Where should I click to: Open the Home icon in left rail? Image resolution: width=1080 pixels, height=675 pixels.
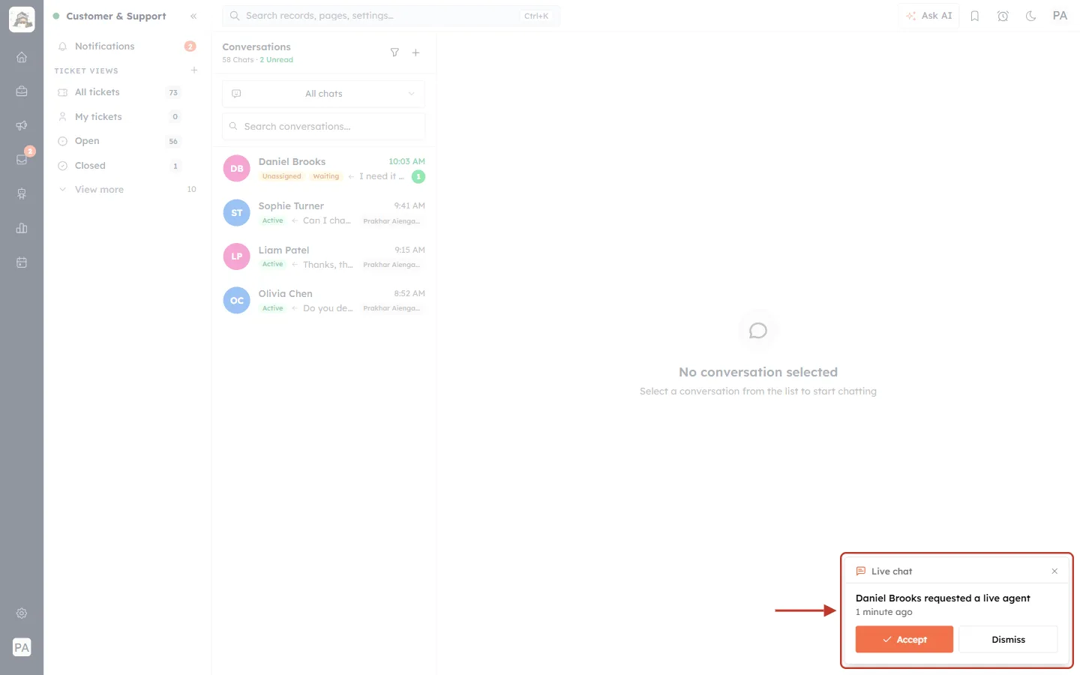(22, 57)
